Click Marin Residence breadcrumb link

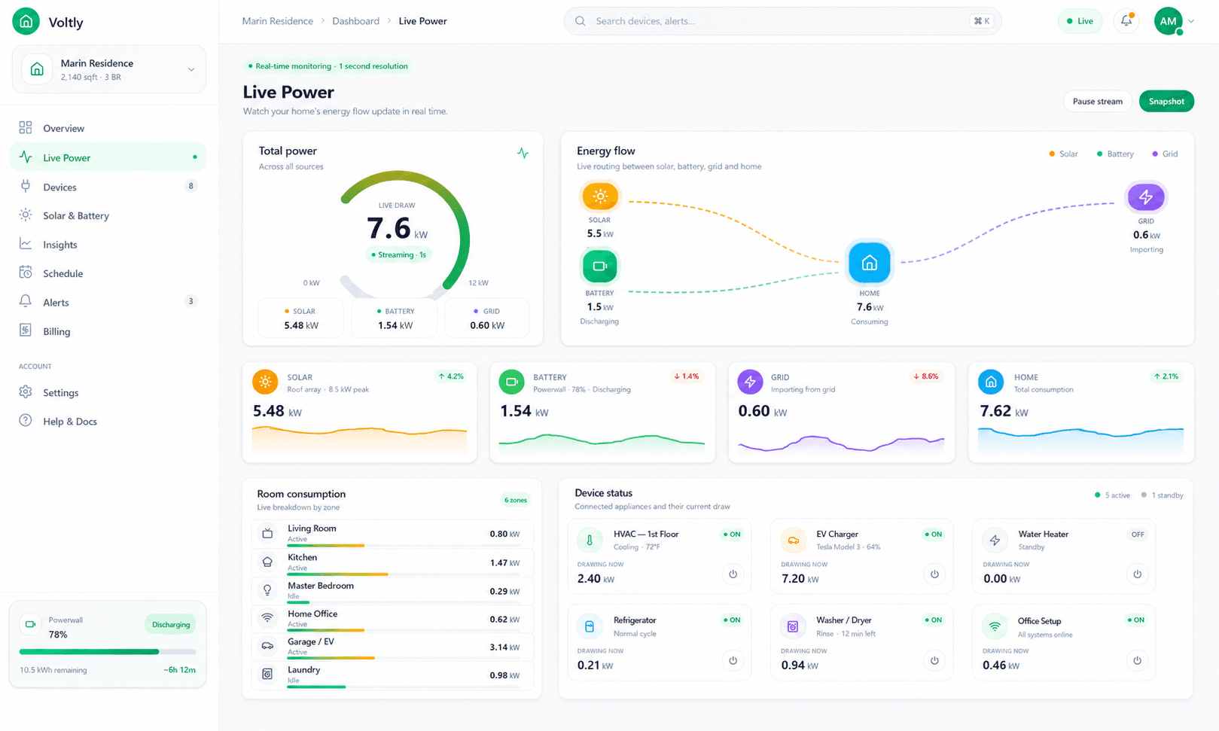coord(277,21)
